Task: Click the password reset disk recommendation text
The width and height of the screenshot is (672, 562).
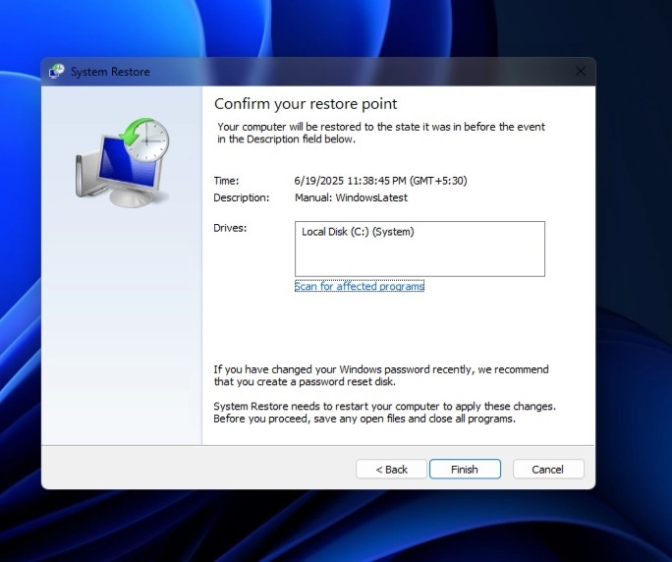Action: 381,375
